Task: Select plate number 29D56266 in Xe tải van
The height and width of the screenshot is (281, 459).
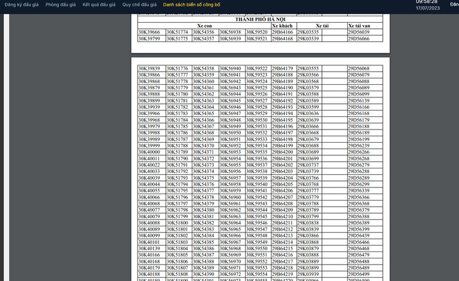Action: (x=358, y=152)
